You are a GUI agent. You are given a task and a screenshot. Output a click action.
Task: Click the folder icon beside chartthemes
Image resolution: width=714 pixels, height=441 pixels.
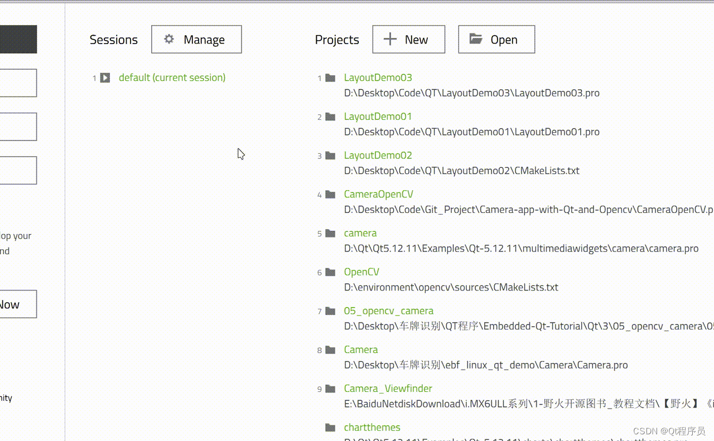point(330,428)
